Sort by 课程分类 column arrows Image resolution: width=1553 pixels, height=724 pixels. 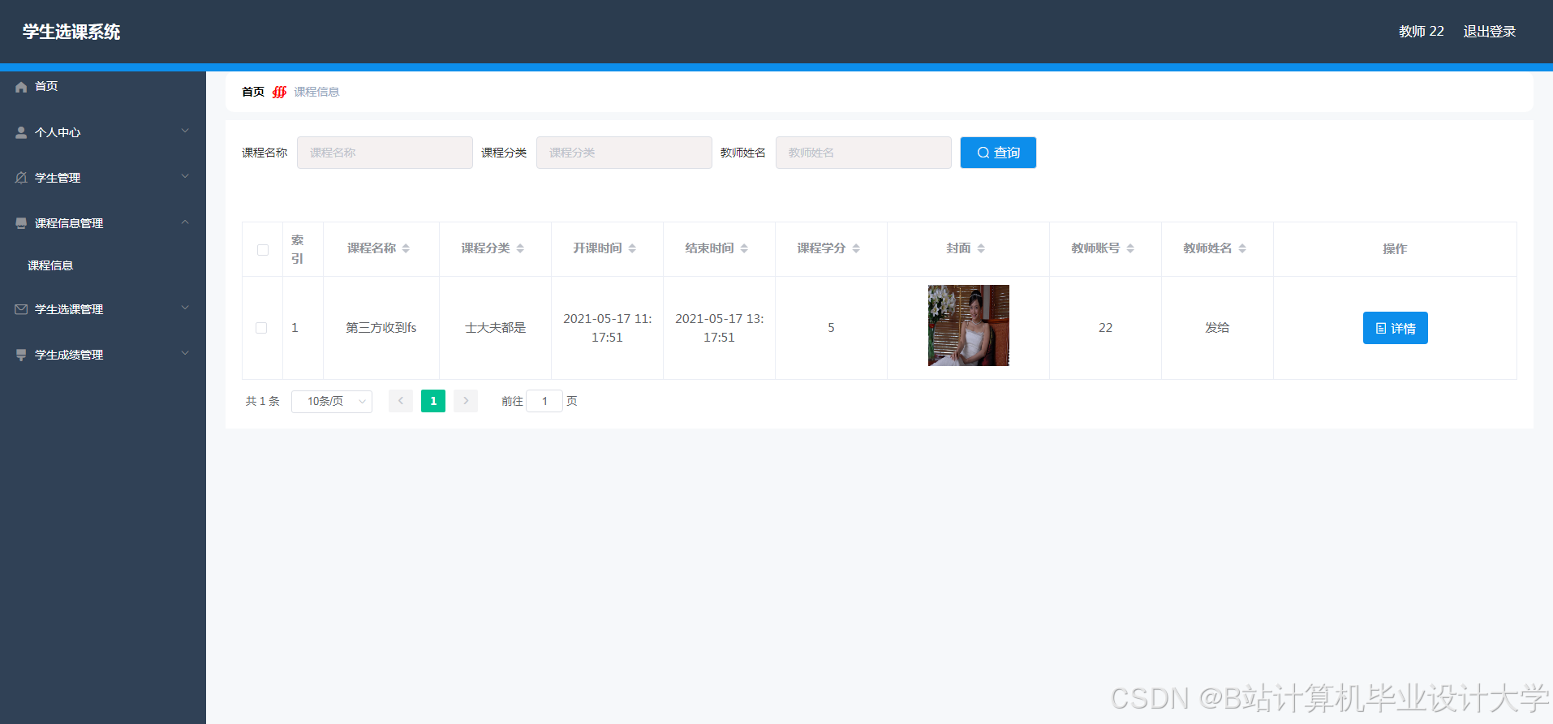pyautogui.click(x=520, y=248)
